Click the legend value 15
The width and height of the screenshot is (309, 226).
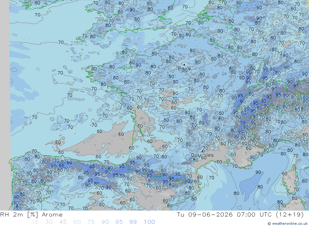click(x=35, y=222)
